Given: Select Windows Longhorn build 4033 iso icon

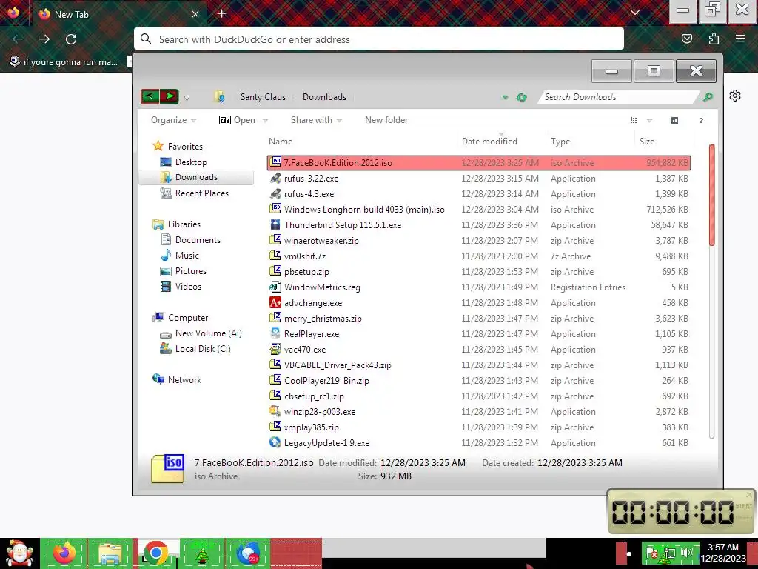Looking at the screenshot, I should [275, 209].
